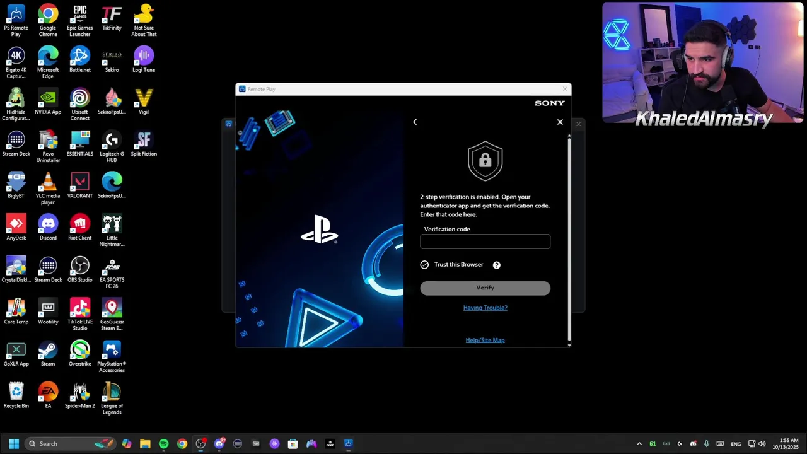The image size is (807, 454).
Task: Open the Spider-Man 2 desktop shortcut
Action: click(80, 395)
